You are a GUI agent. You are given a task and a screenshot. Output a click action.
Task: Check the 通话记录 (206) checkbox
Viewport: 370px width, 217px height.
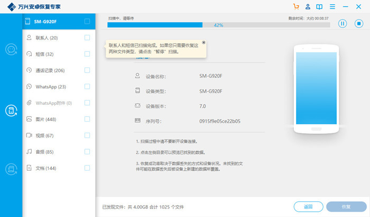87,70
